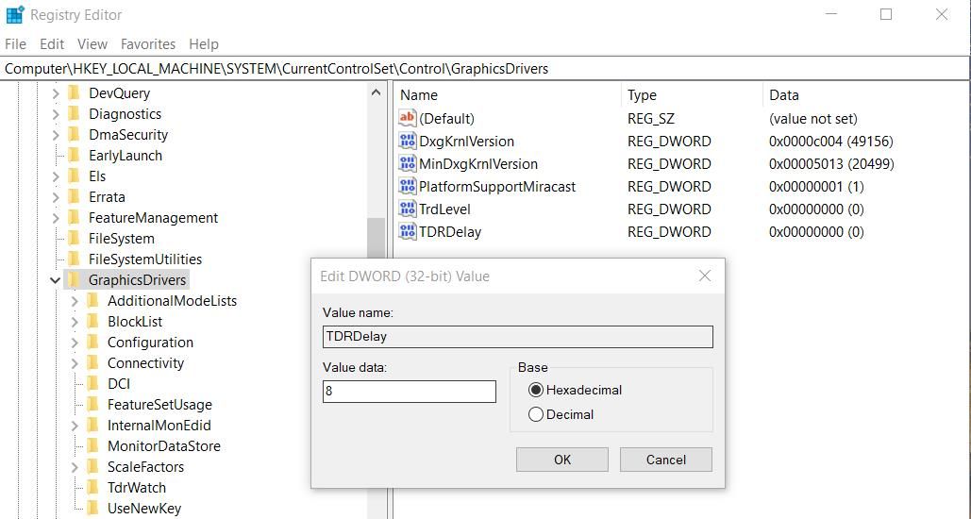971x519 pixels.
Task: Click the GraphicsDrivers folder icon
Action: click(75, 280)
